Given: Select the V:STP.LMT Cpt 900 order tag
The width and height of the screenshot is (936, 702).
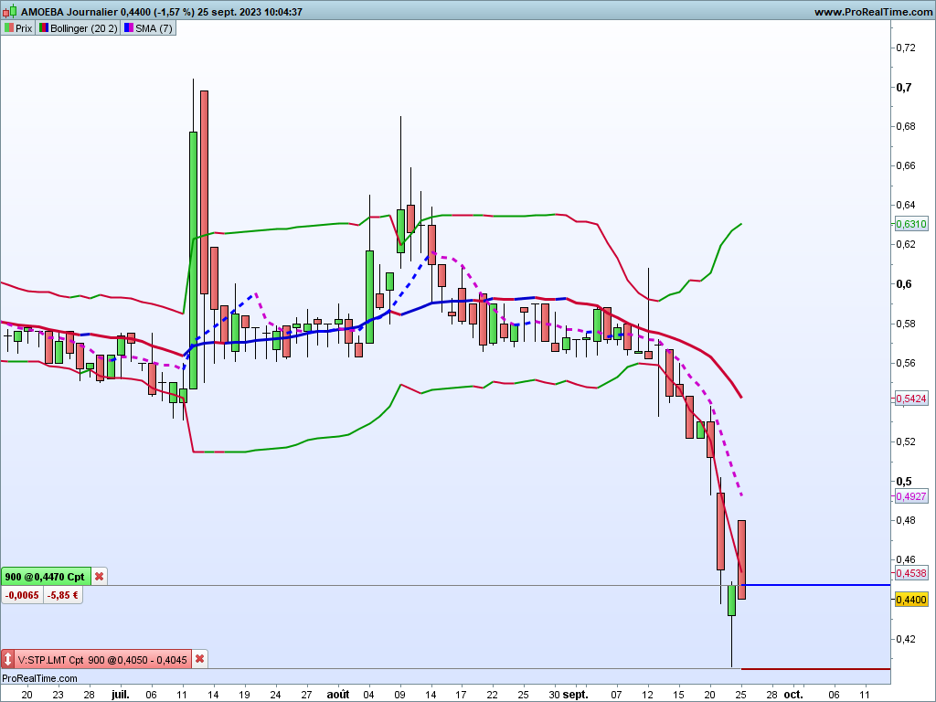Looking at the screenshot, I should coord(102,660).
